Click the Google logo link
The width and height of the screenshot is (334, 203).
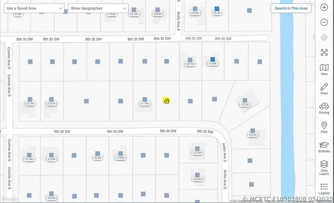tap(10, 199)
